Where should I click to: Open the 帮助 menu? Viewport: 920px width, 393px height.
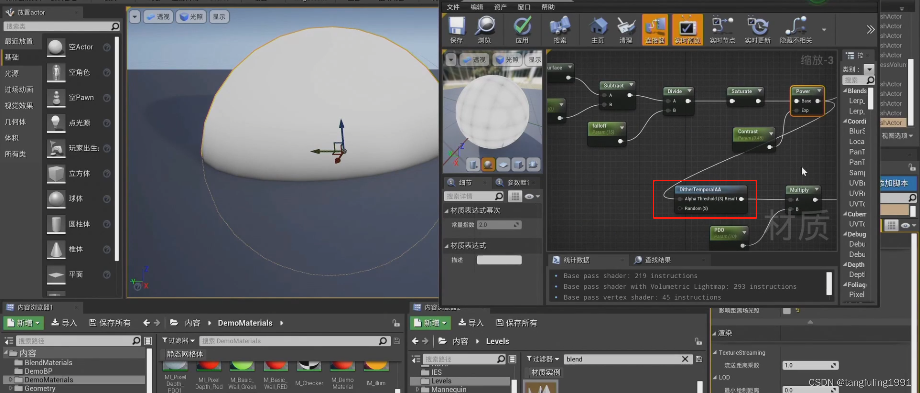548,7
